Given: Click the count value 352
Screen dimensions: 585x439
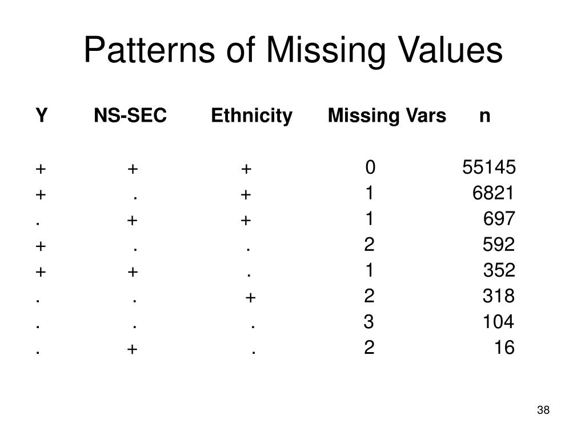Looking at the screenshot, I should tap(499, 270).
